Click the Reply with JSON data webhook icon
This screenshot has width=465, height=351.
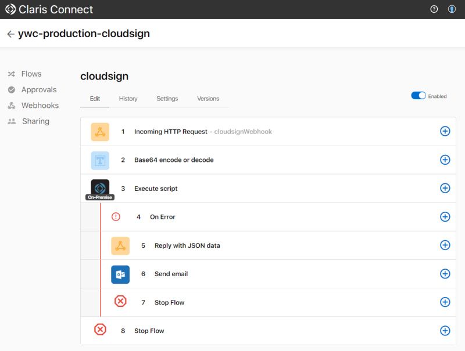click(x=120, y=245)
